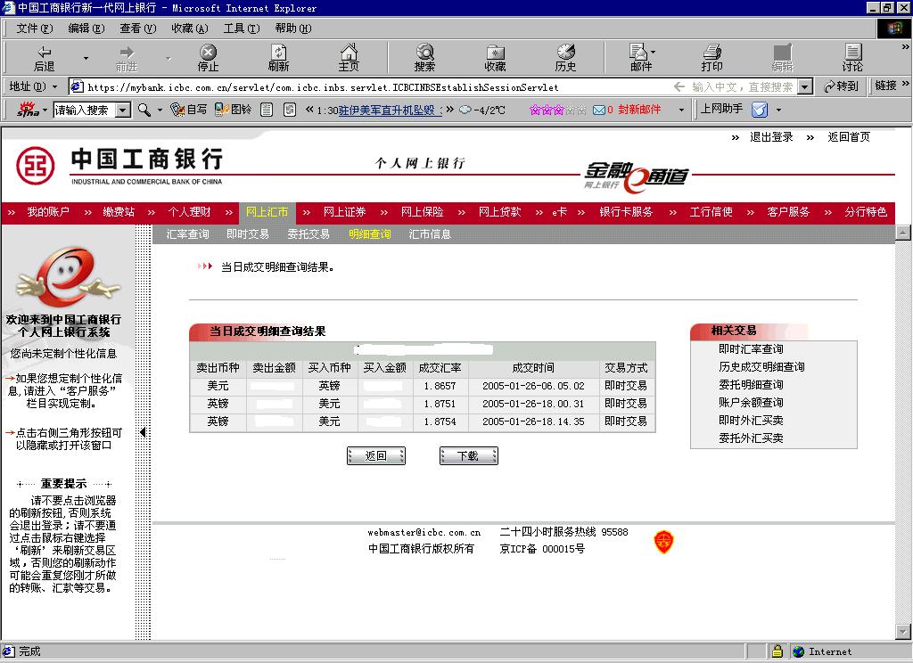913x663 pixels.
Task: Click the 下载 button
Action: pyautogui.click(x=468, y=455)
